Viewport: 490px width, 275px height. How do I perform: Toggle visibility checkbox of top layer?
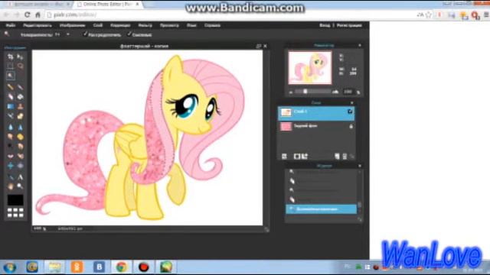pyautogui.click(x=350, y=112)
